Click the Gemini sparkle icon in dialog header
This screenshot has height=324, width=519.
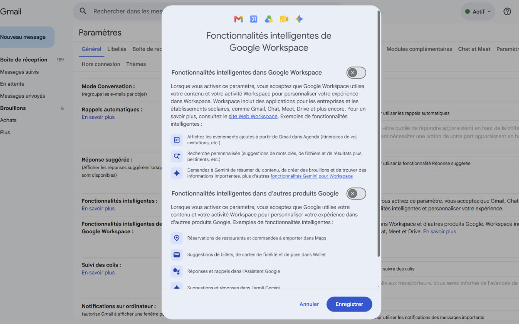tap(299, 19)
